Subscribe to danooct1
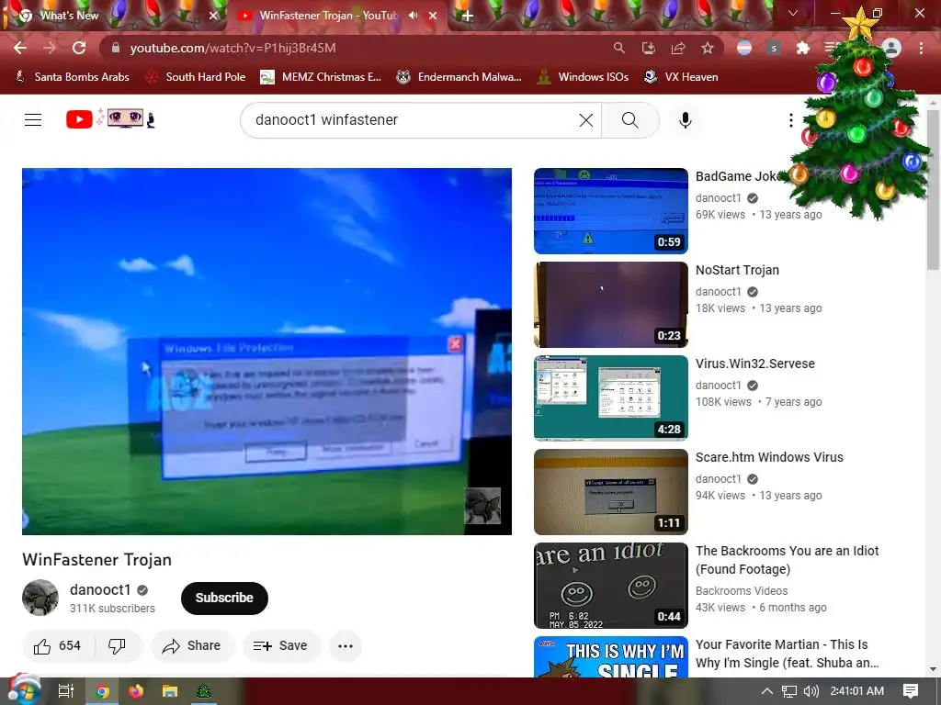The height and width of the screenshot is (705, 941). [224, 598]
